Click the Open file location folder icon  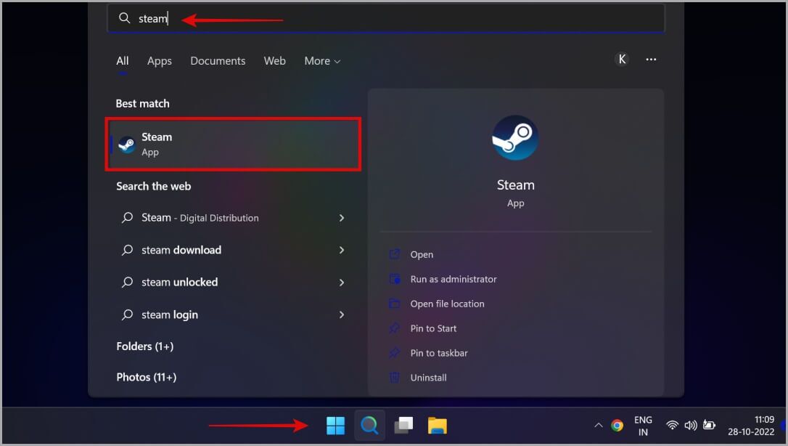coord(395,303)
